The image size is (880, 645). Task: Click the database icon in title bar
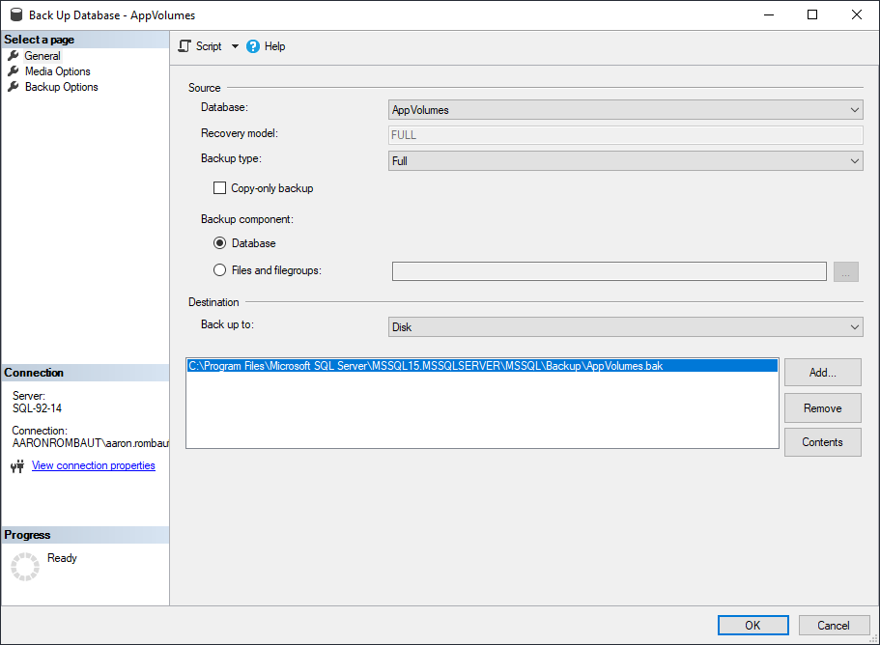pyautogui.click(x=15, y=14)
